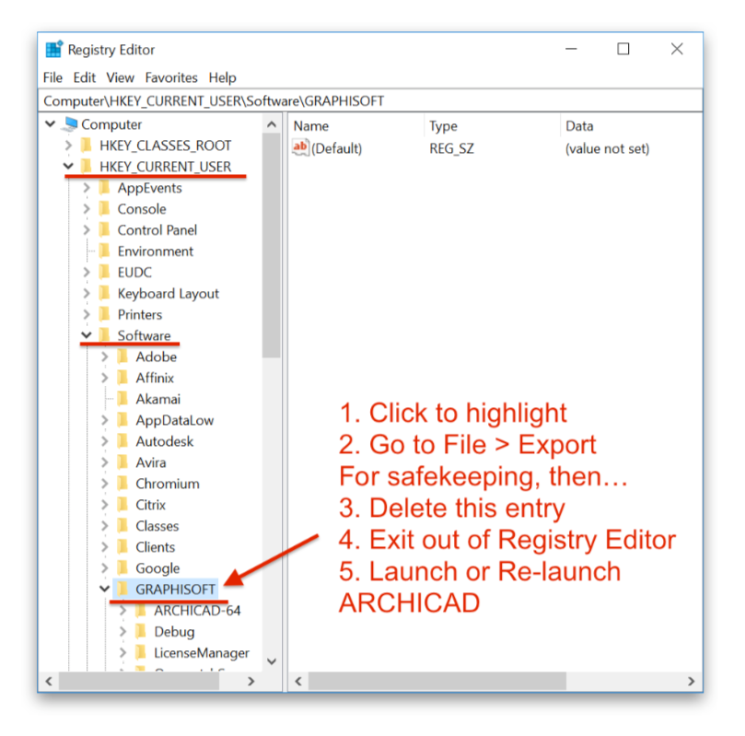Open the File menu
The width and height of the screenshot is (745, 736).
tap(52, 77)
